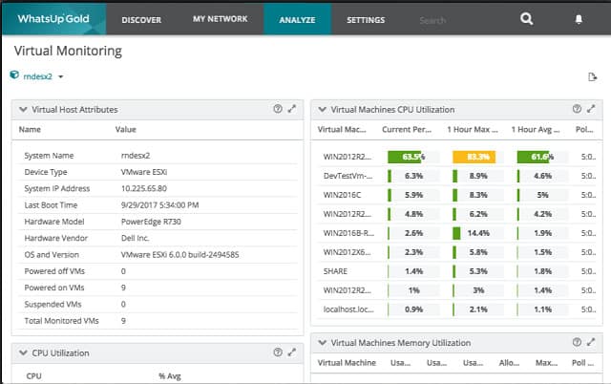Open the MY NETWORK menu
This screenshot has width=611, height=384.
point(221,19)
